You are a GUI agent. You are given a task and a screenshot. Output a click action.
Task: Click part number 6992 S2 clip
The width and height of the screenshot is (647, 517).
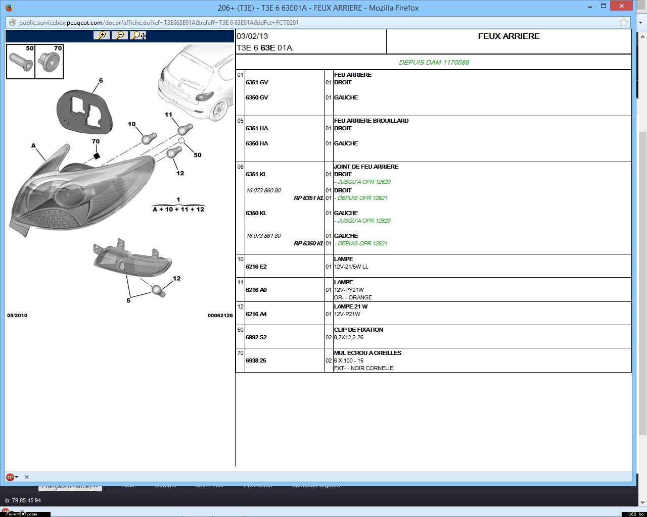tap(256, 337)
